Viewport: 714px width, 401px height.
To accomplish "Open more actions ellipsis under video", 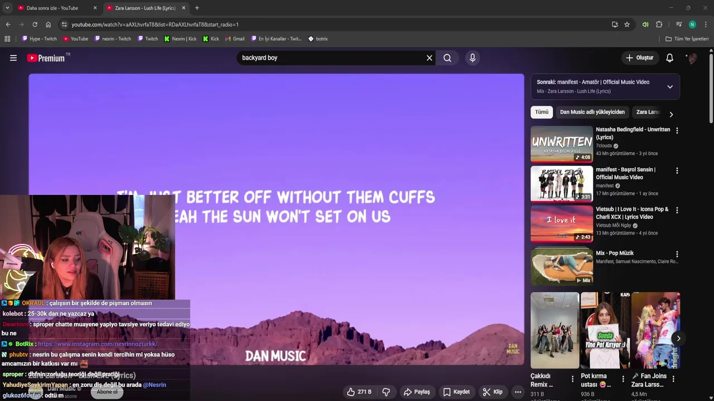I will [x=518, y=392].
